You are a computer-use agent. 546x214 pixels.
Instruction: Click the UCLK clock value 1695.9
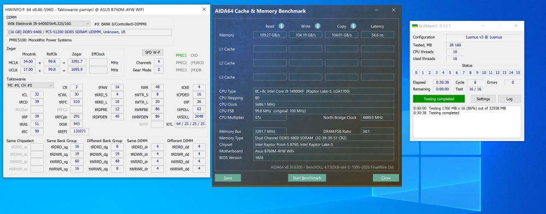(77, 70)
